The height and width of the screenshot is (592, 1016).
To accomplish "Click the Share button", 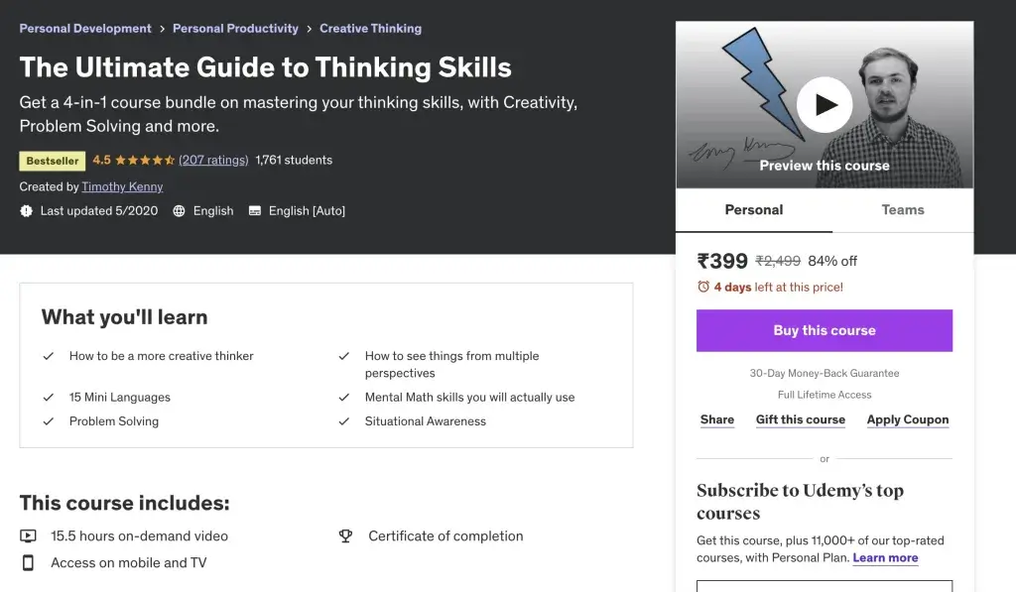I will tap(717, 420).
